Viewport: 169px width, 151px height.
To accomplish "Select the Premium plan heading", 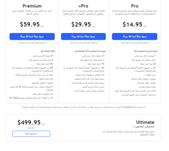I will point(32,6).
